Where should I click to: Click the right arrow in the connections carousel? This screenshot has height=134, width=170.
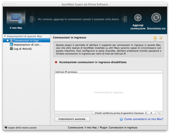tap(124, 19)
